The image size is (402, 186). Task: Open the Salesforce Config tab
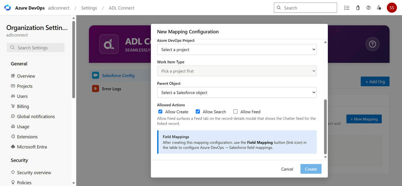click(x=120, y=75)
